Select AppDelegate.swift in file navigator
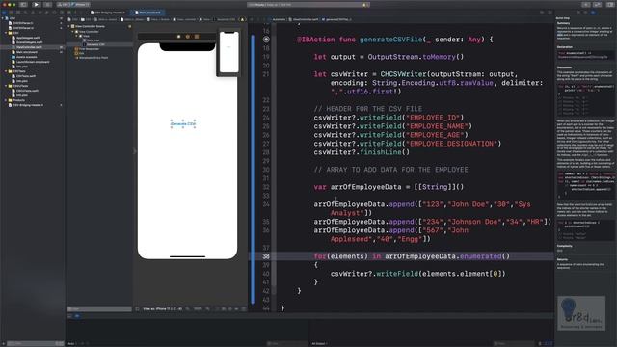 (x=28, y=38)
